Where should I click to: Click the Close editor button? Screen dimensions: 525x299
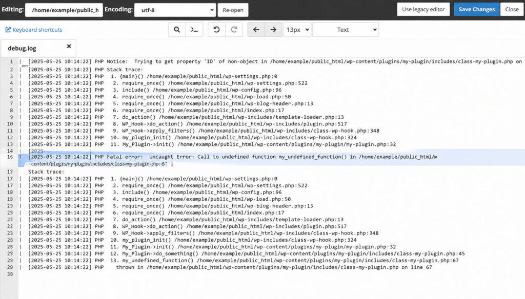pos(512,9)
